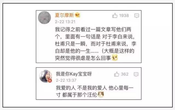Viewport: 175px width, 110px height.
Task: Open replies on 夏尔摩斯's comment
Action: [137, 16]
